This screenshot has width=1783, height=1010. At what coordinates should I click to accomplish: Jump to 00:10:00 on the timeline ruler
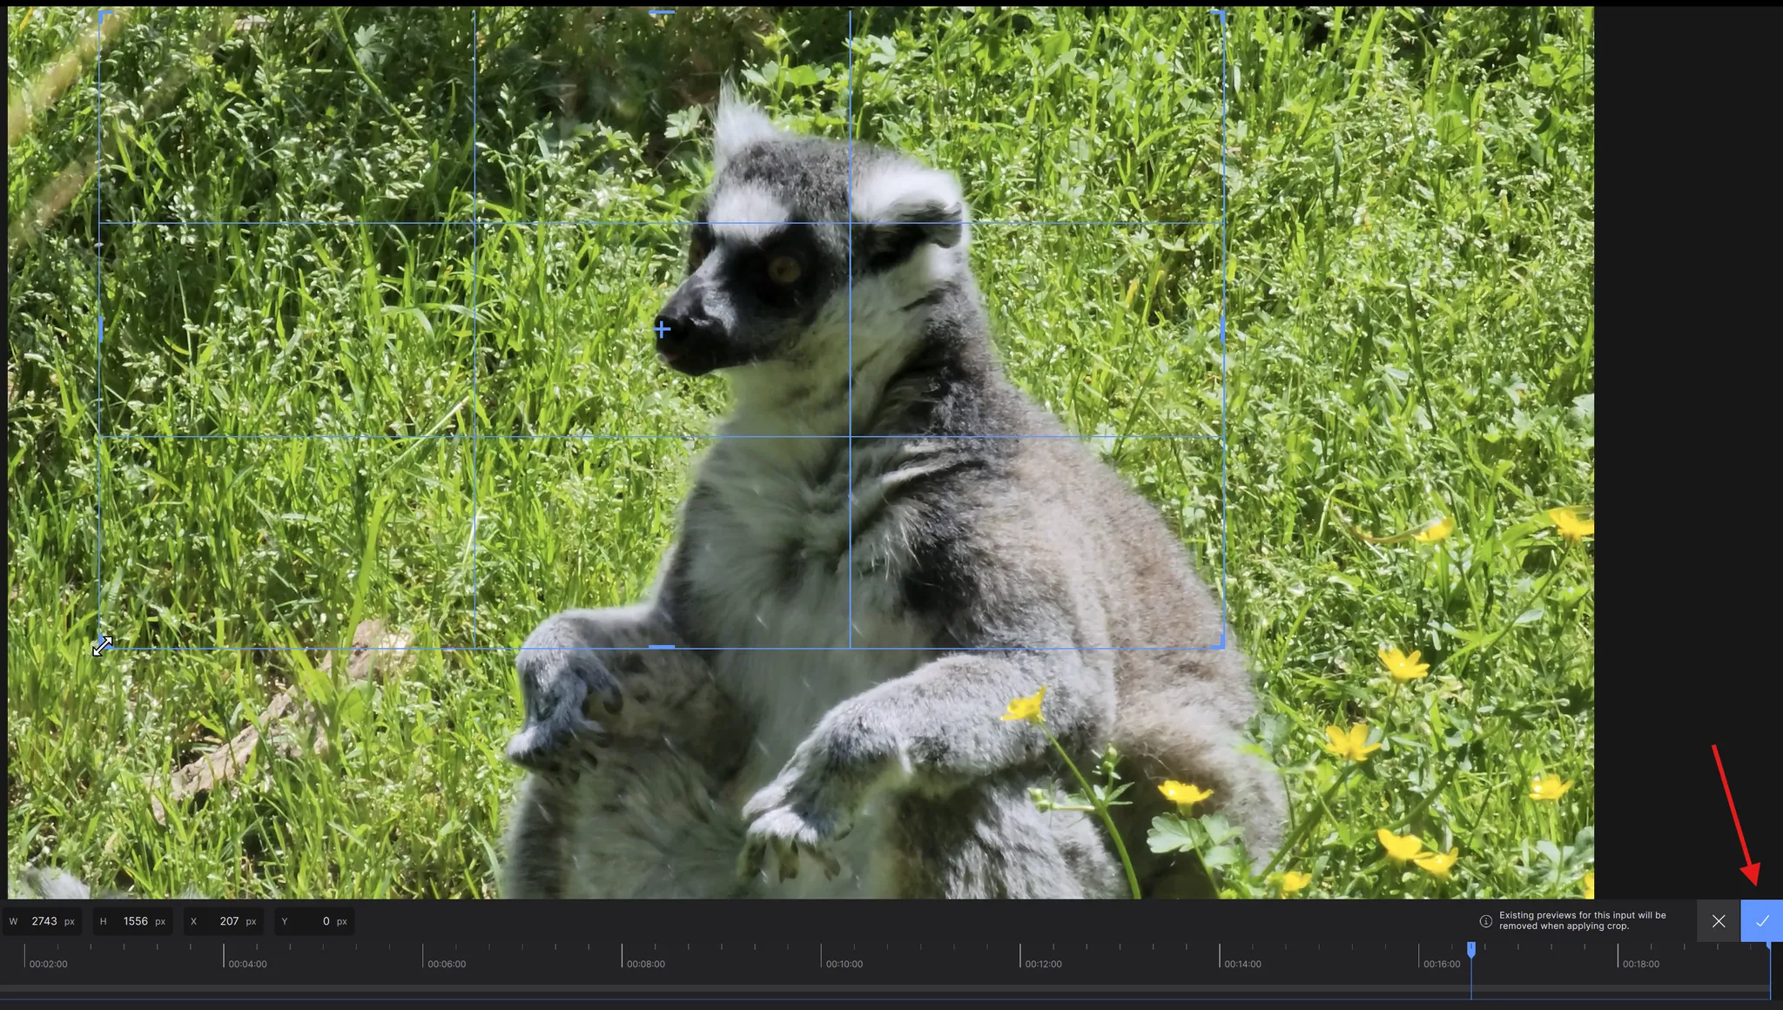pyautogui.click(x=821, y=955)
